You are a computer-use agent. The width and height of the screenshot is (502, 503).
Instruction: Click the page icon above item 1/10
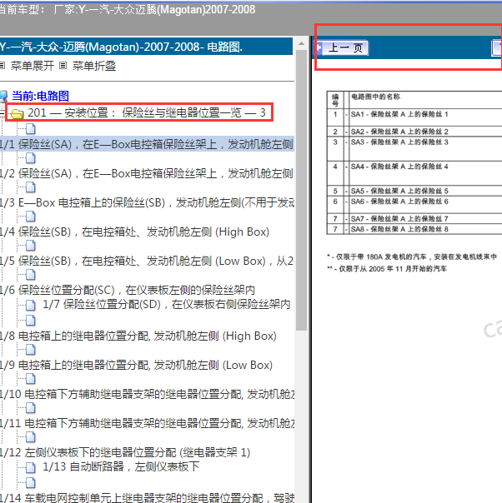[31, 379]
